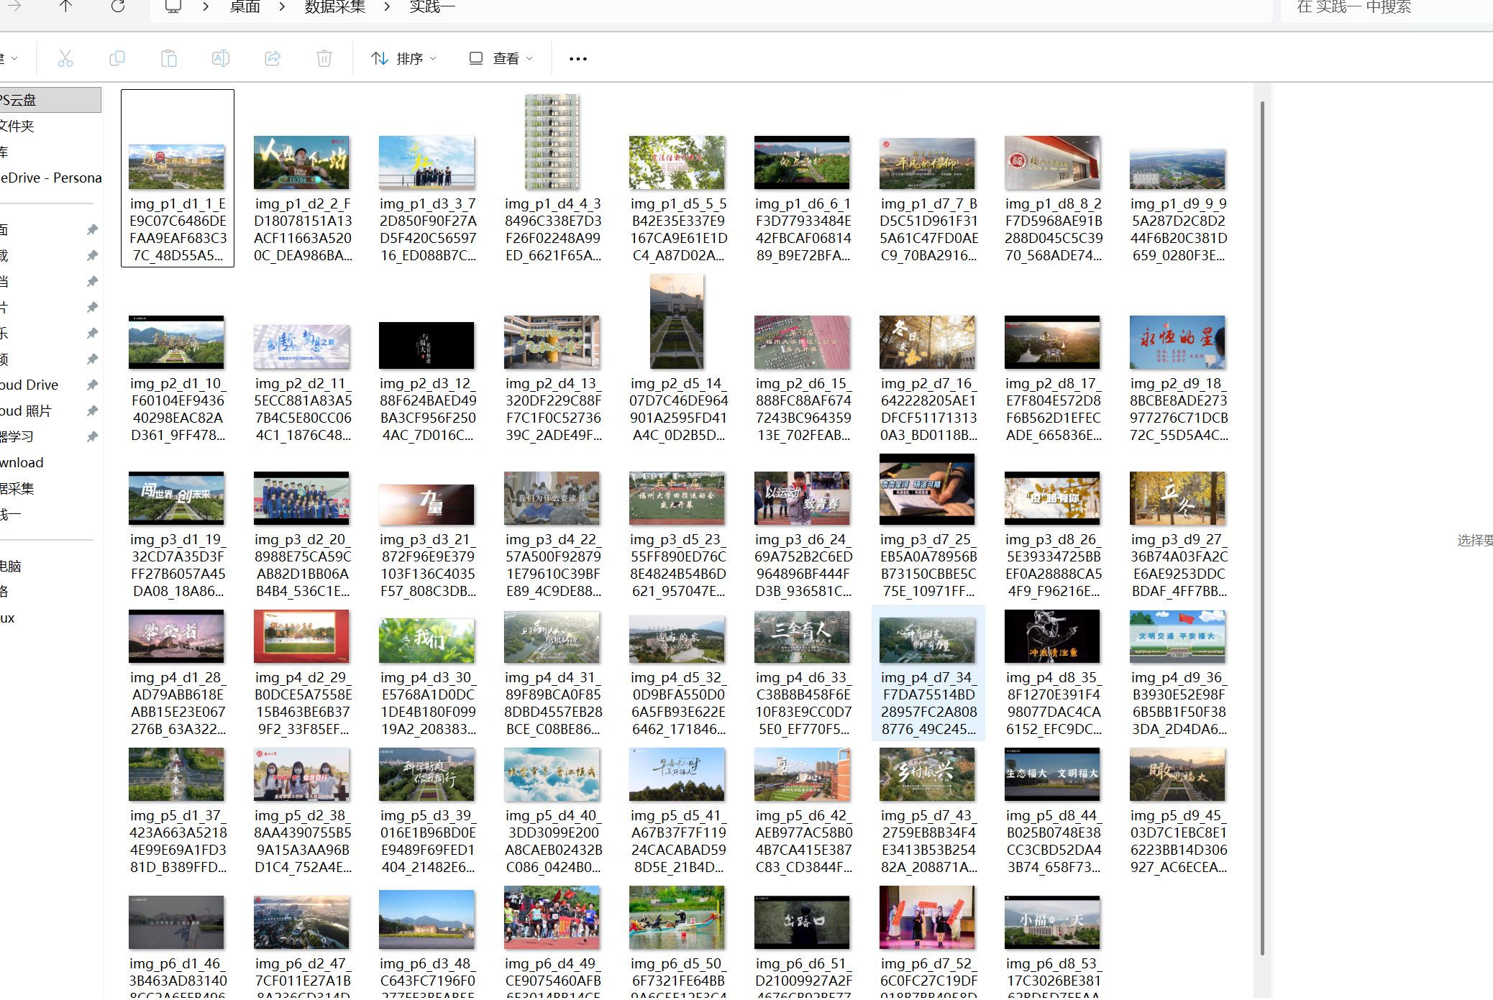
Task: Toggle pin icon beside iCloud Drive
Action: 92,385
